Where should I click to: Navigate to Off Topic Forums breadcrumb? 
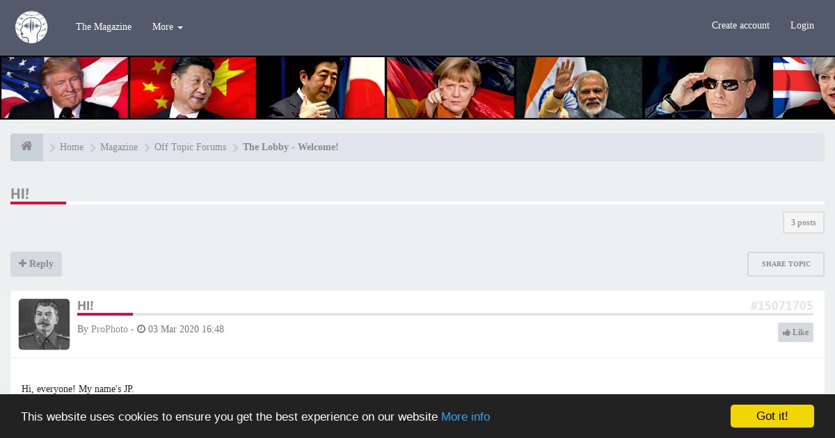click(x=190, y=147)
